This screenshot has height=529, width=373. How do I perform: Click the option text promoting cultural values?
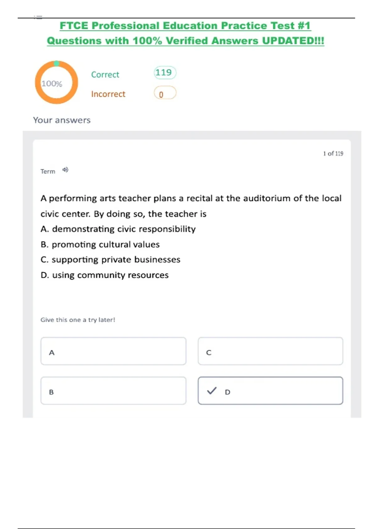click(106, 245)
